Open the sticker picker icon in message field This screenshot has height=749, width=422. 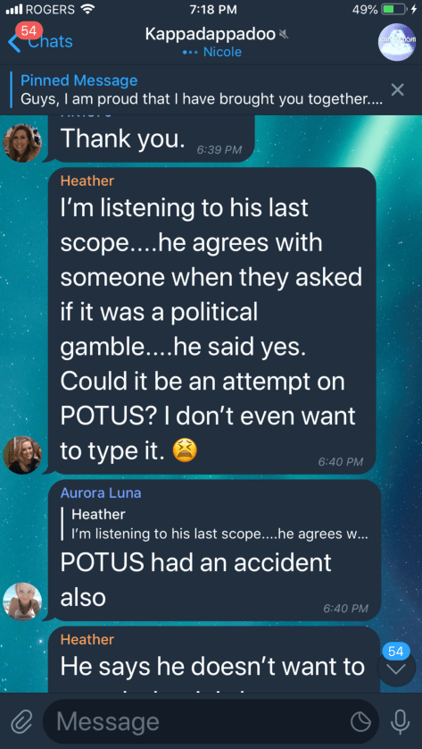[360, 722]
